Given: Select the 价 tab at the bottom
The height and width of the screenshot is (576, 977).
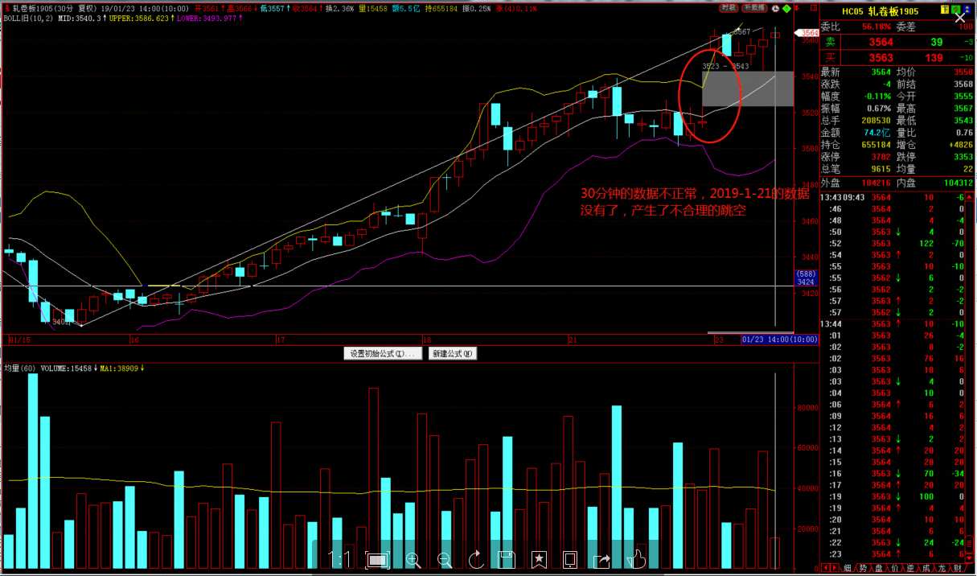Looking at the screenshot, I should (x=893, y=569).
